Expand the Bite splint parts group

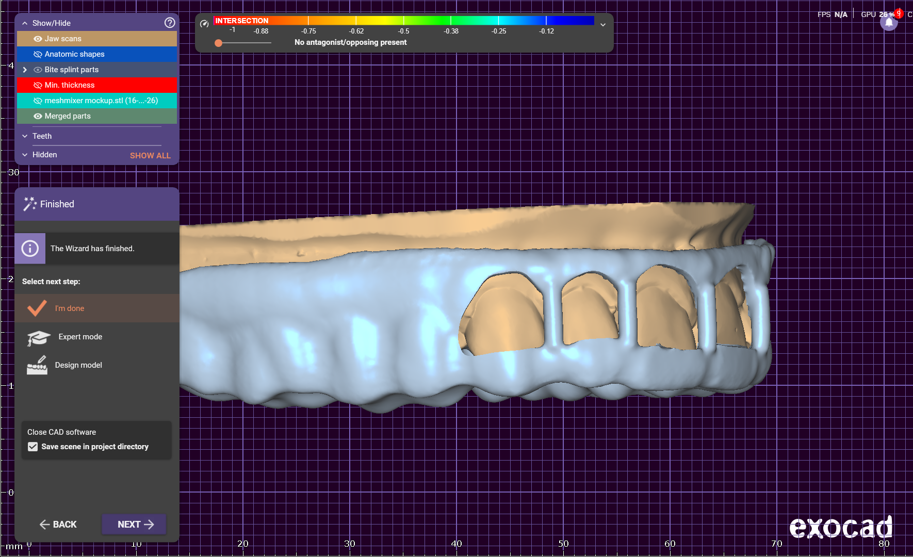(x=25, y=70)
